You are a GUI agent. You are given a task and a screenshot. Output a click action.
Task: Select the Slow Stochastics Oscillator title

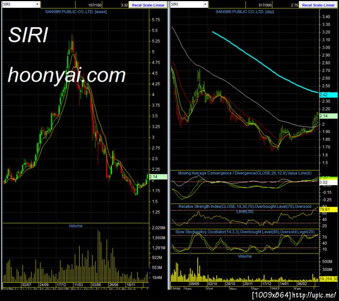pos(245,232)
